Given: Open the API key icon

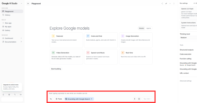Looking at the screenshot, I should [x=21, y=95].
